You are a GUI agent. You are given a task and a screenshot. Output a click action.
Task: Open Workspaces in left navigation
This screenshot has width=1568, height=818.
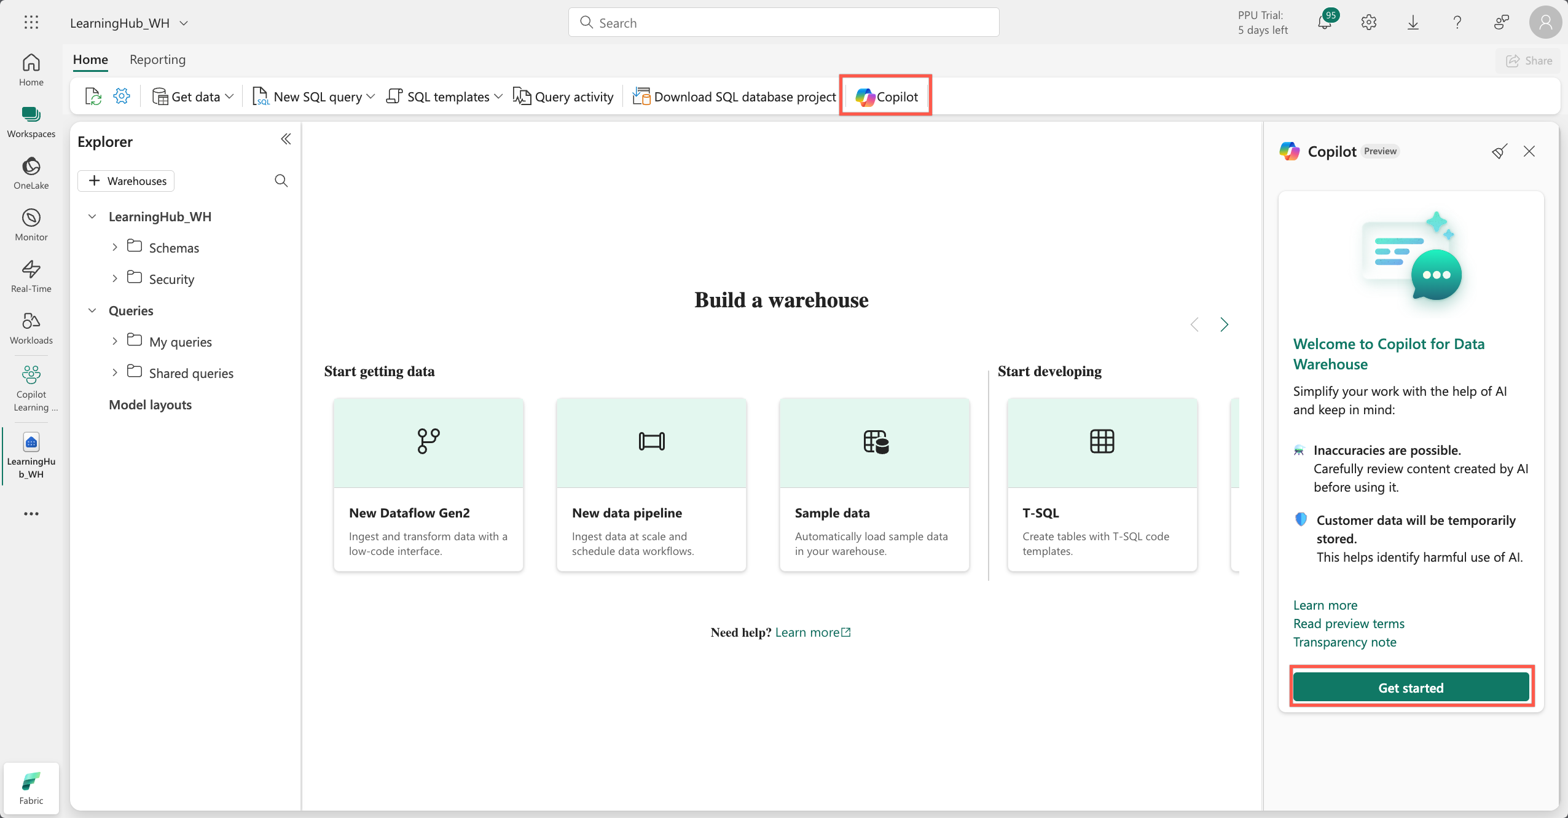[31, 122]
